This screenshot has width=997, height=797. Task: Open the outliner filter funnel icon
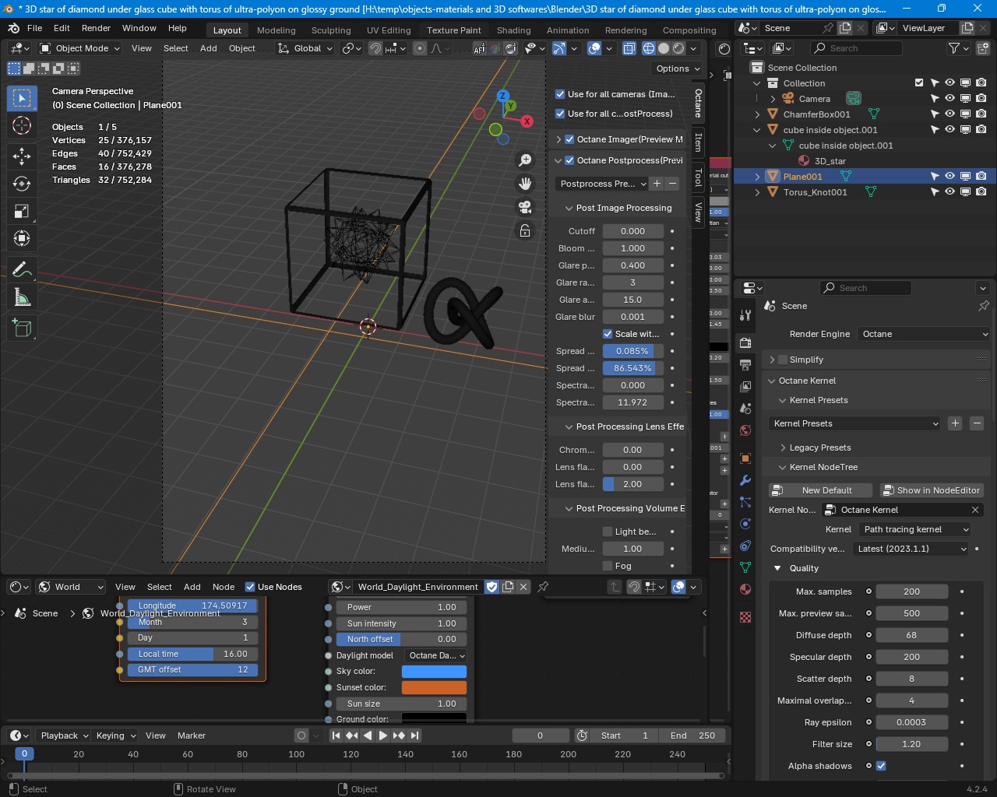[x=953, y=48]
